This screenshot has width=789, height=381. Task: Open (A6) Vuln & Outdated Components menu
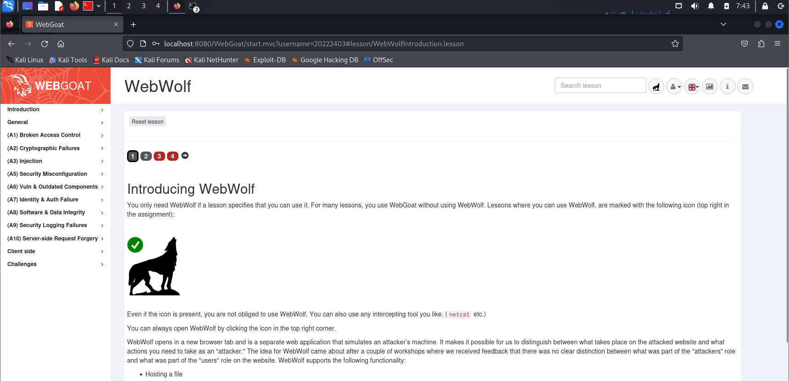coord(56,187)
